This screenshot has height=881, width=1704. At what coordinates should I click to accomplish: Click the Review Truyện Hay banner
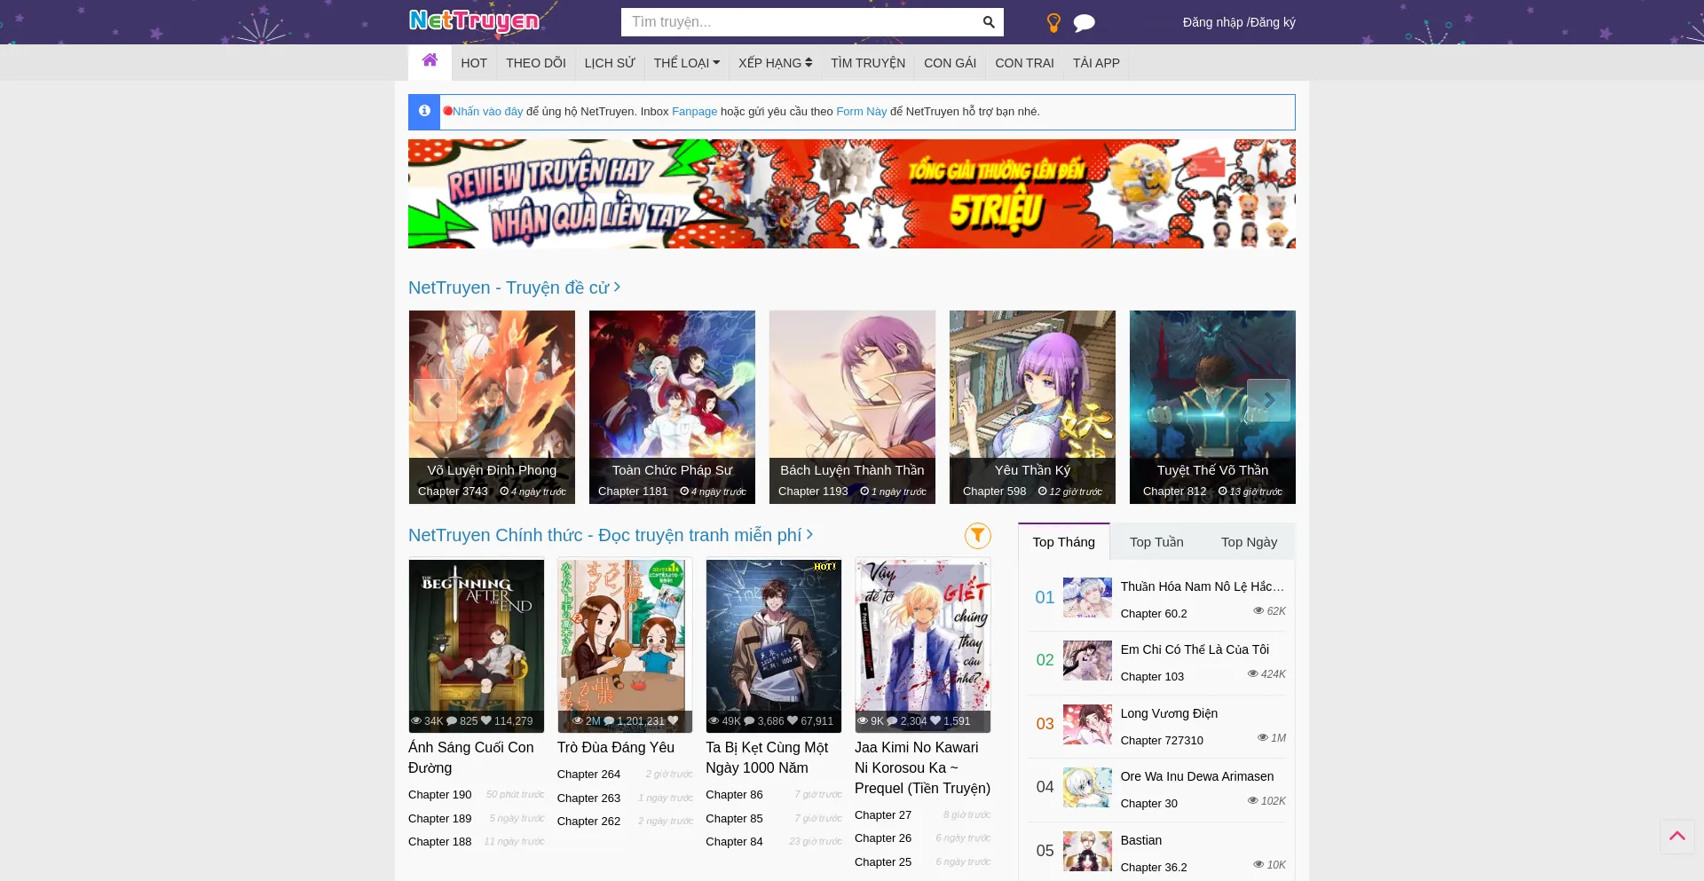click(852, 193)
